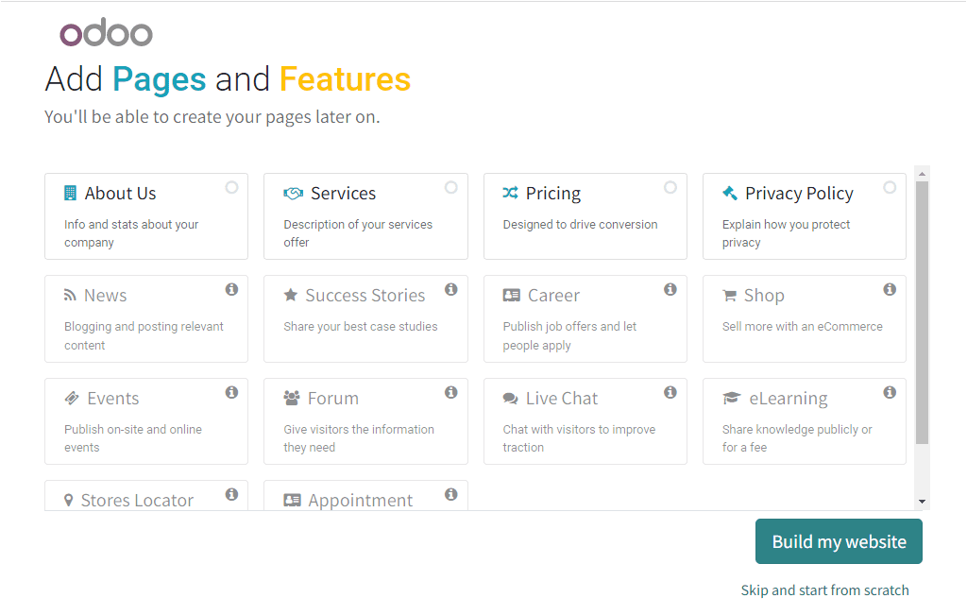This screenshot has width=967, height=615.
Task: Click the Forum group icon
Action: pyautogui.click(x=290, y=398)
